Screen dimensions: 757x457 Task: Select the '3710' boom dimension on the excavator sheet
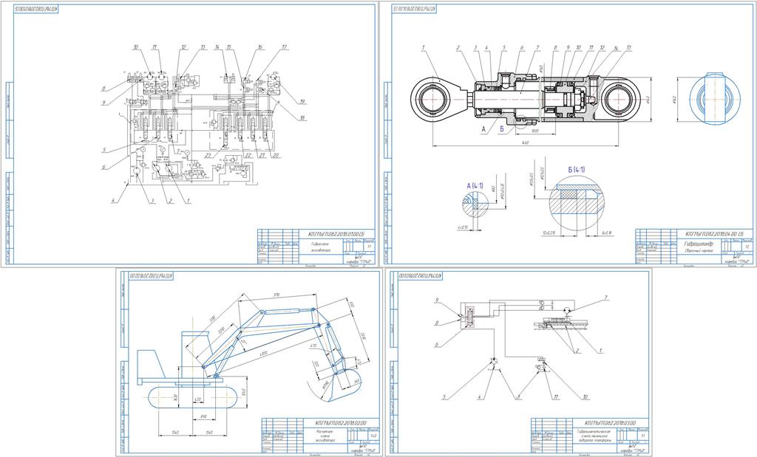pyautogui.click(x=276, y=295)
